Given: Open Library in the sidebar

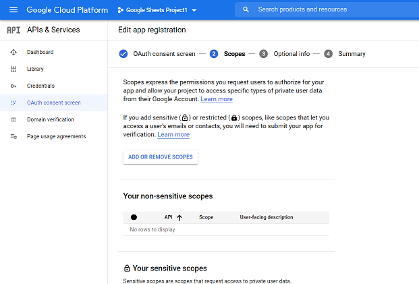Looking at the screenshot, I should [35, 69].
